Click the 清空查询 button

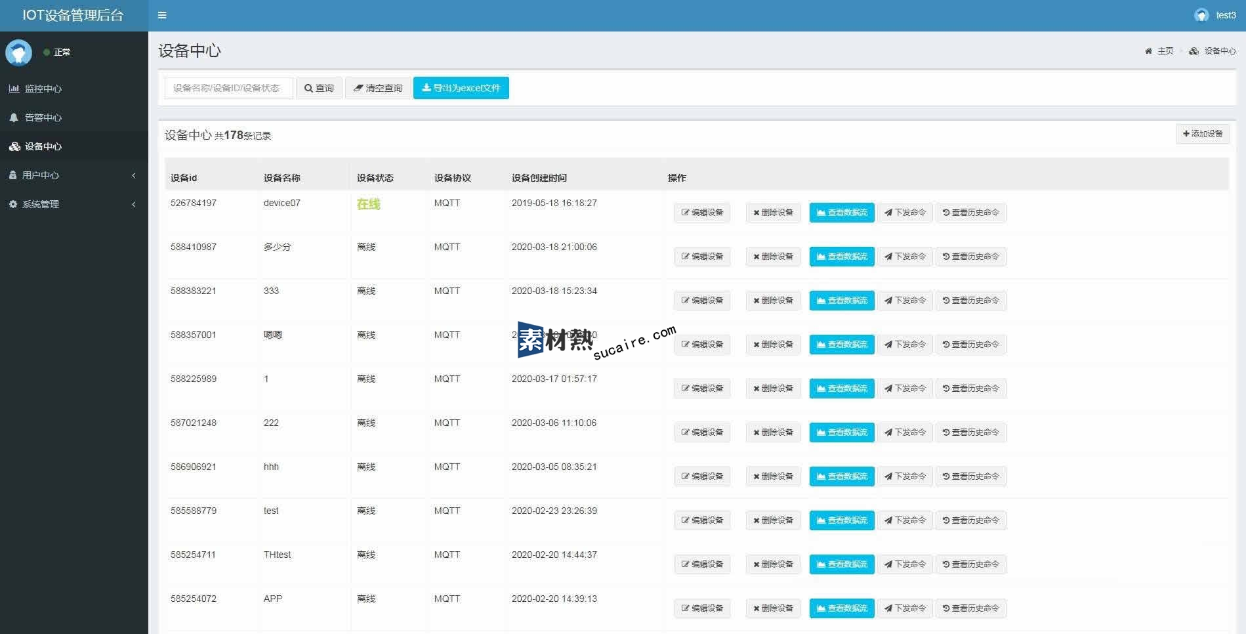[x=378, y=88]
